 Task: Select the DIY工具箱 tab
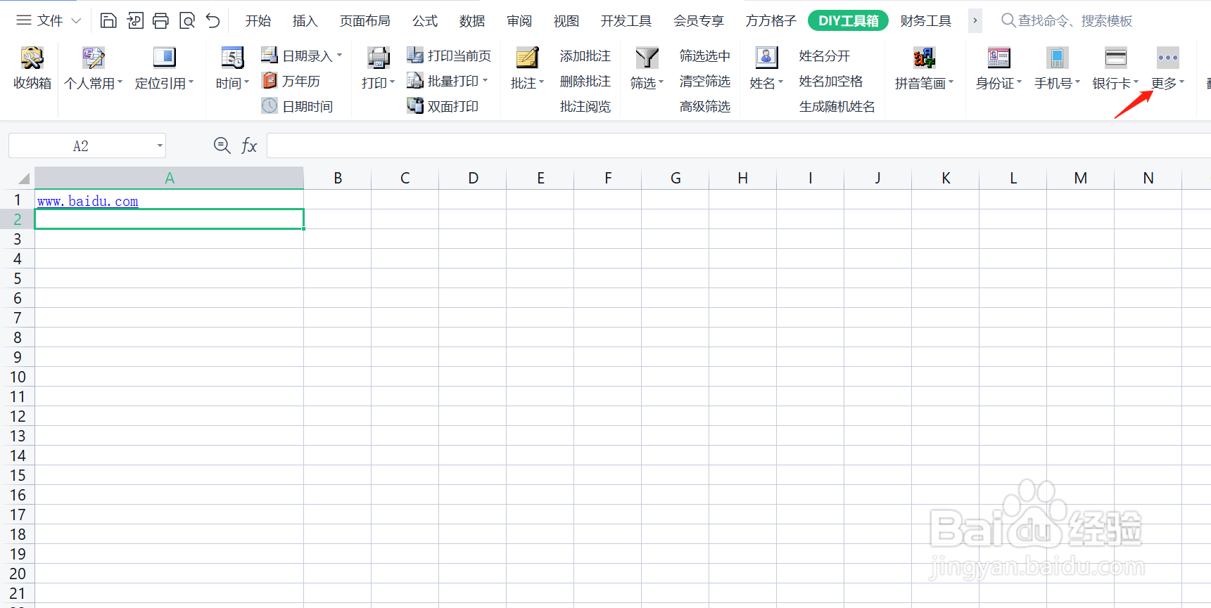[848, 20]
